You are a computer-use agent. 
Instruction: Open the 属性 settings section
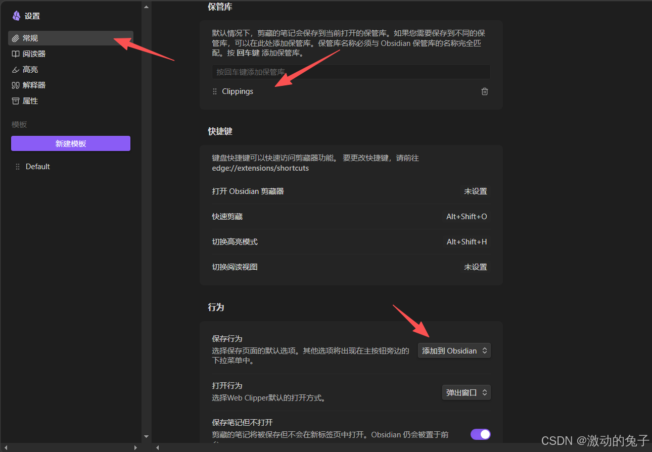pyautogui.click(x=71, y=101)
